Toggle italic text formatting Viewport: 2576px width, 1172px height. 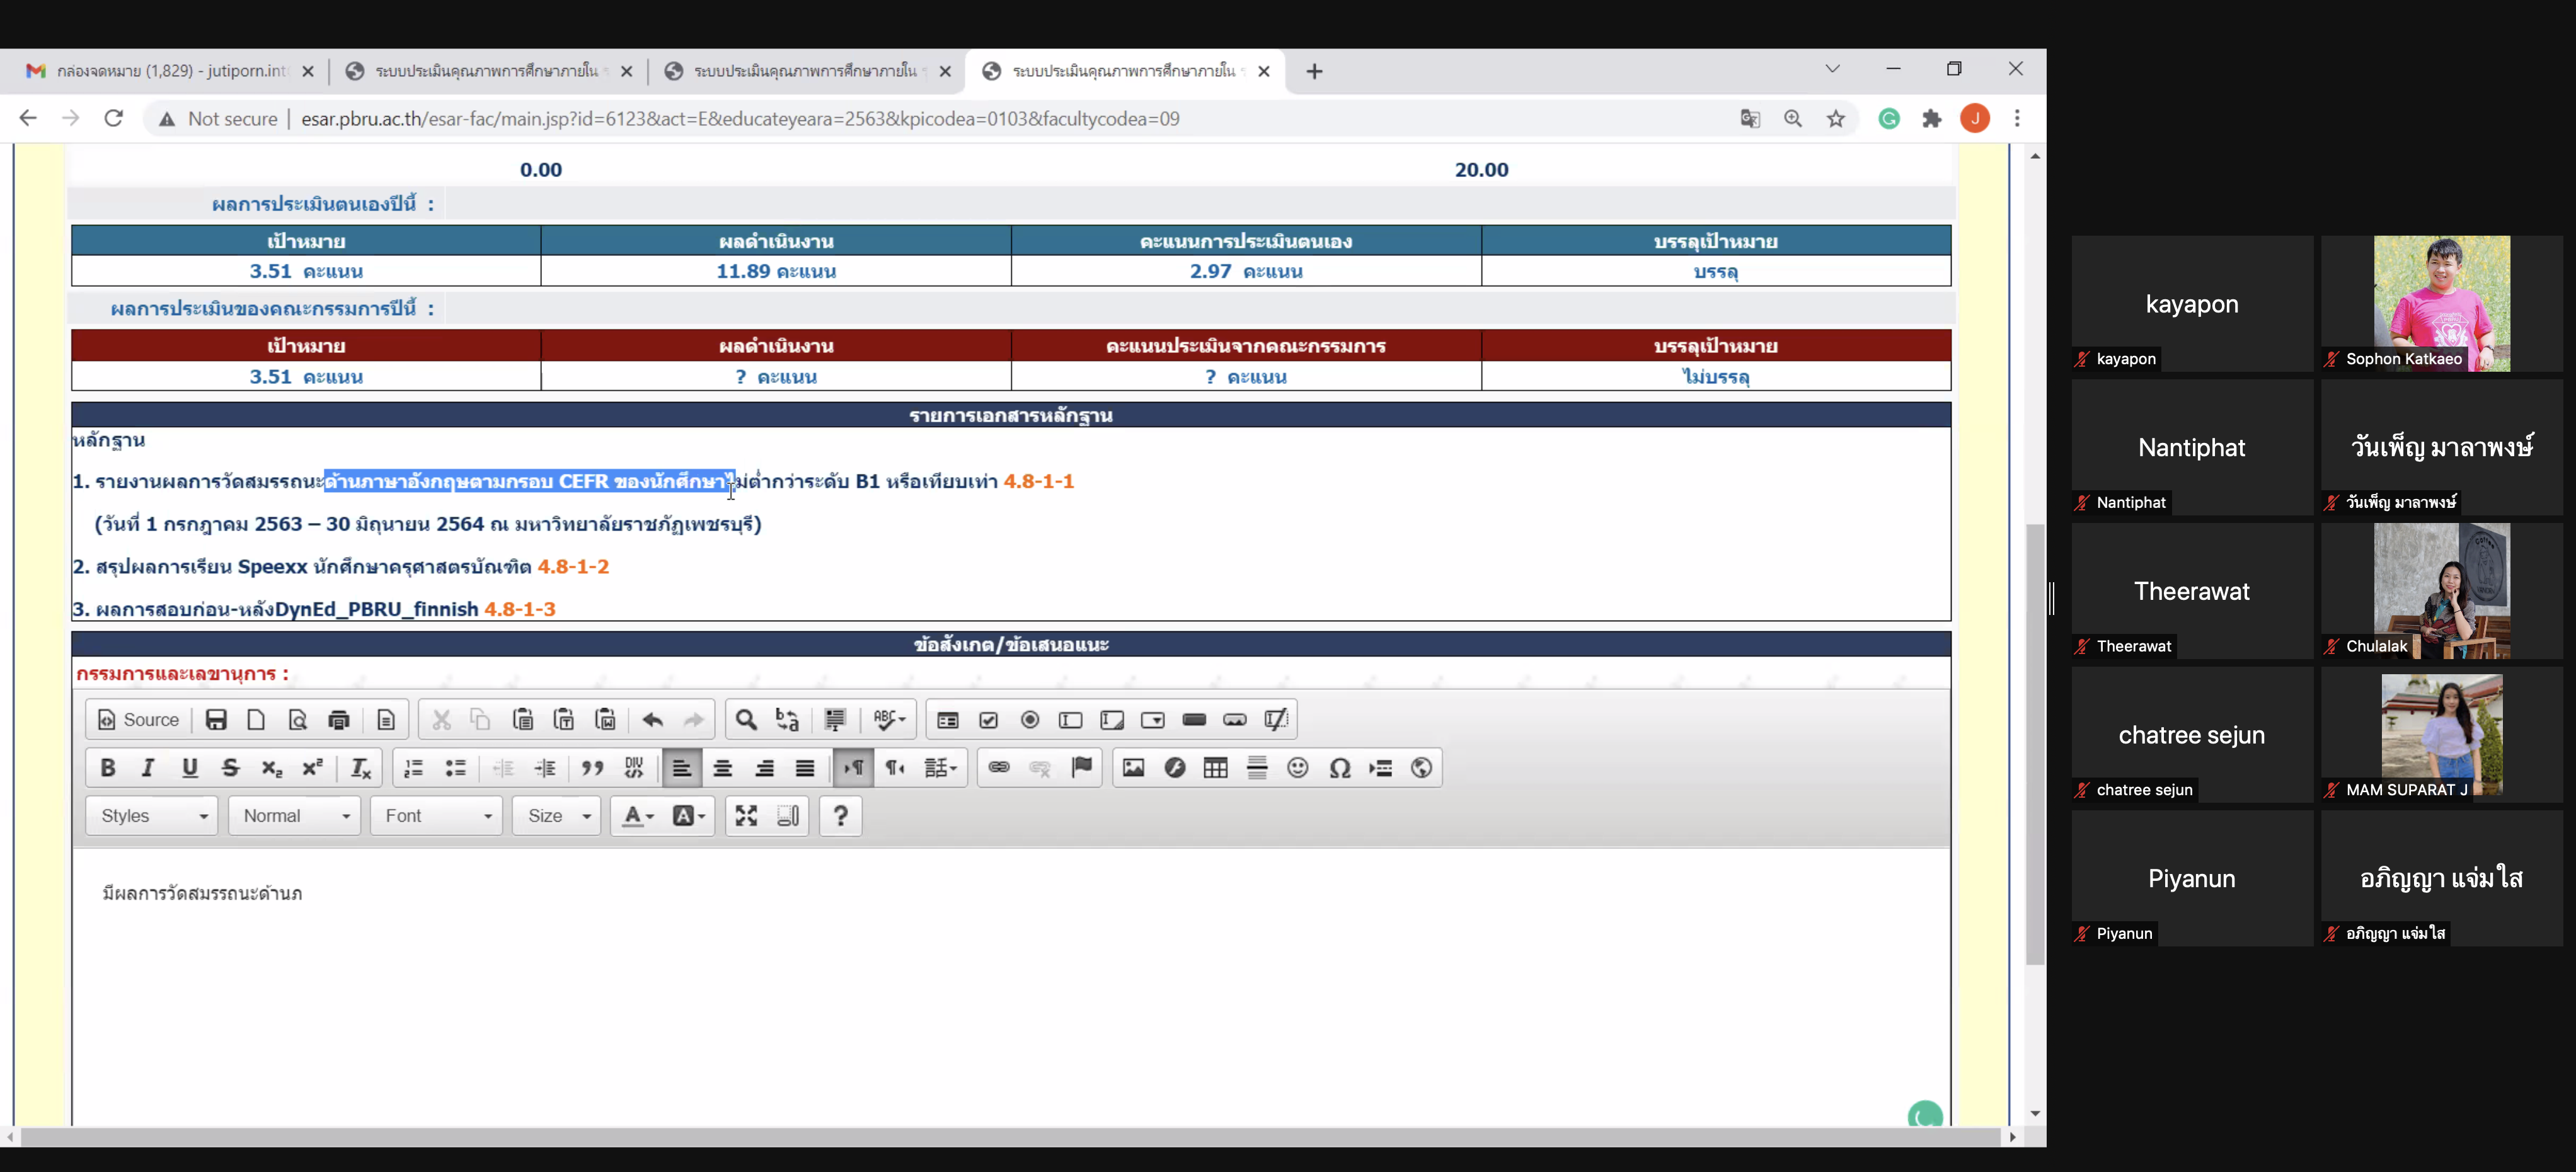148,768
